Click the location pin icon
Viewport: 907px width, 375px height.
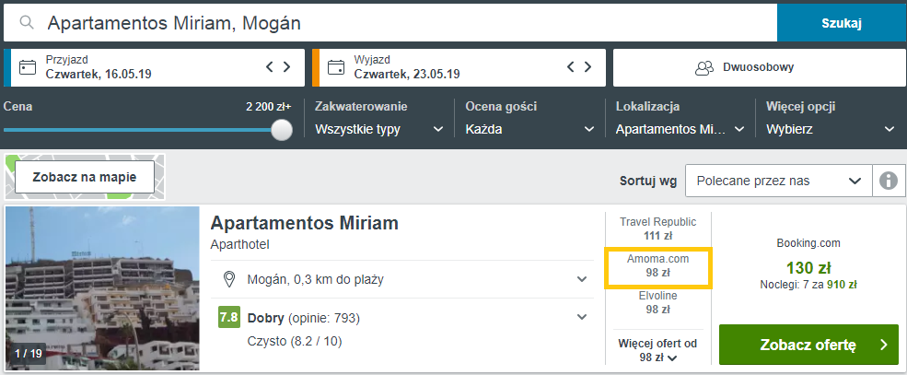pyautogui.click(x=229, y=279)
